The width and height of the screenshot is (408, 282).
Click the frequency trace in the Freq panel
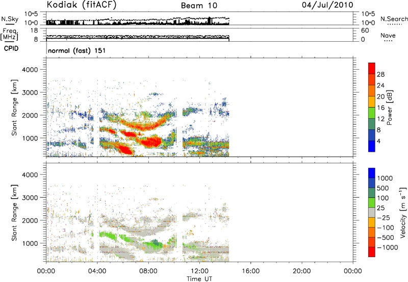point(138,37)
